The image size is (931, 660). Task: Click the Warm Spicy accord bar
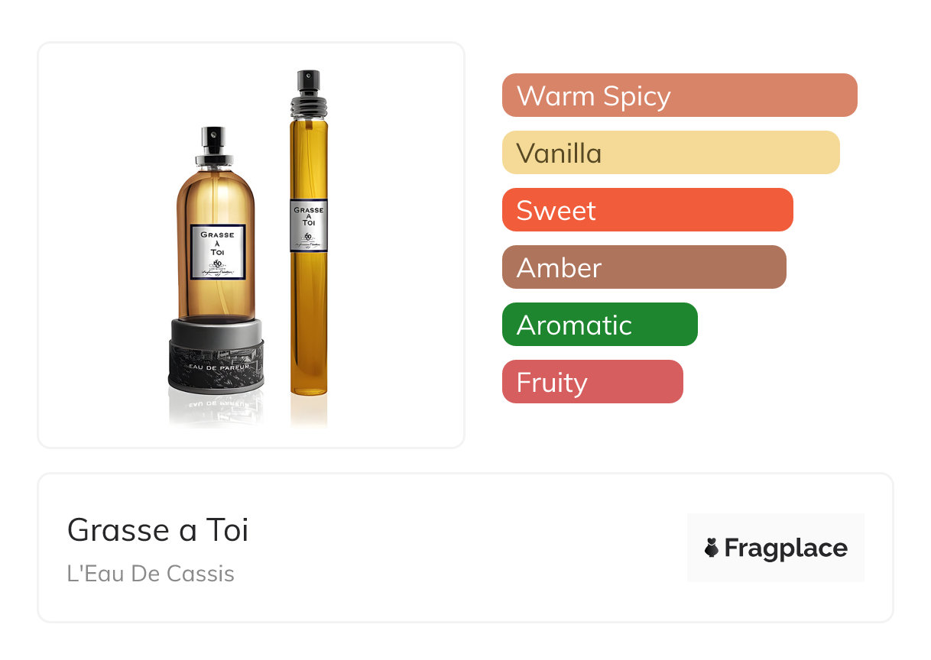[680, 95]
